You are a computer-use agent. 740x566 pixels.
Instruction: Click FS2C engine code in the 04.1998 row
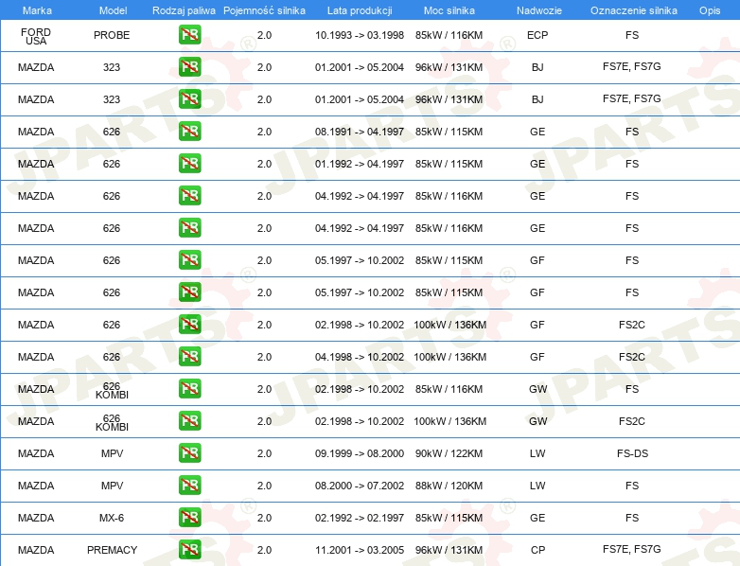[632, 357]
